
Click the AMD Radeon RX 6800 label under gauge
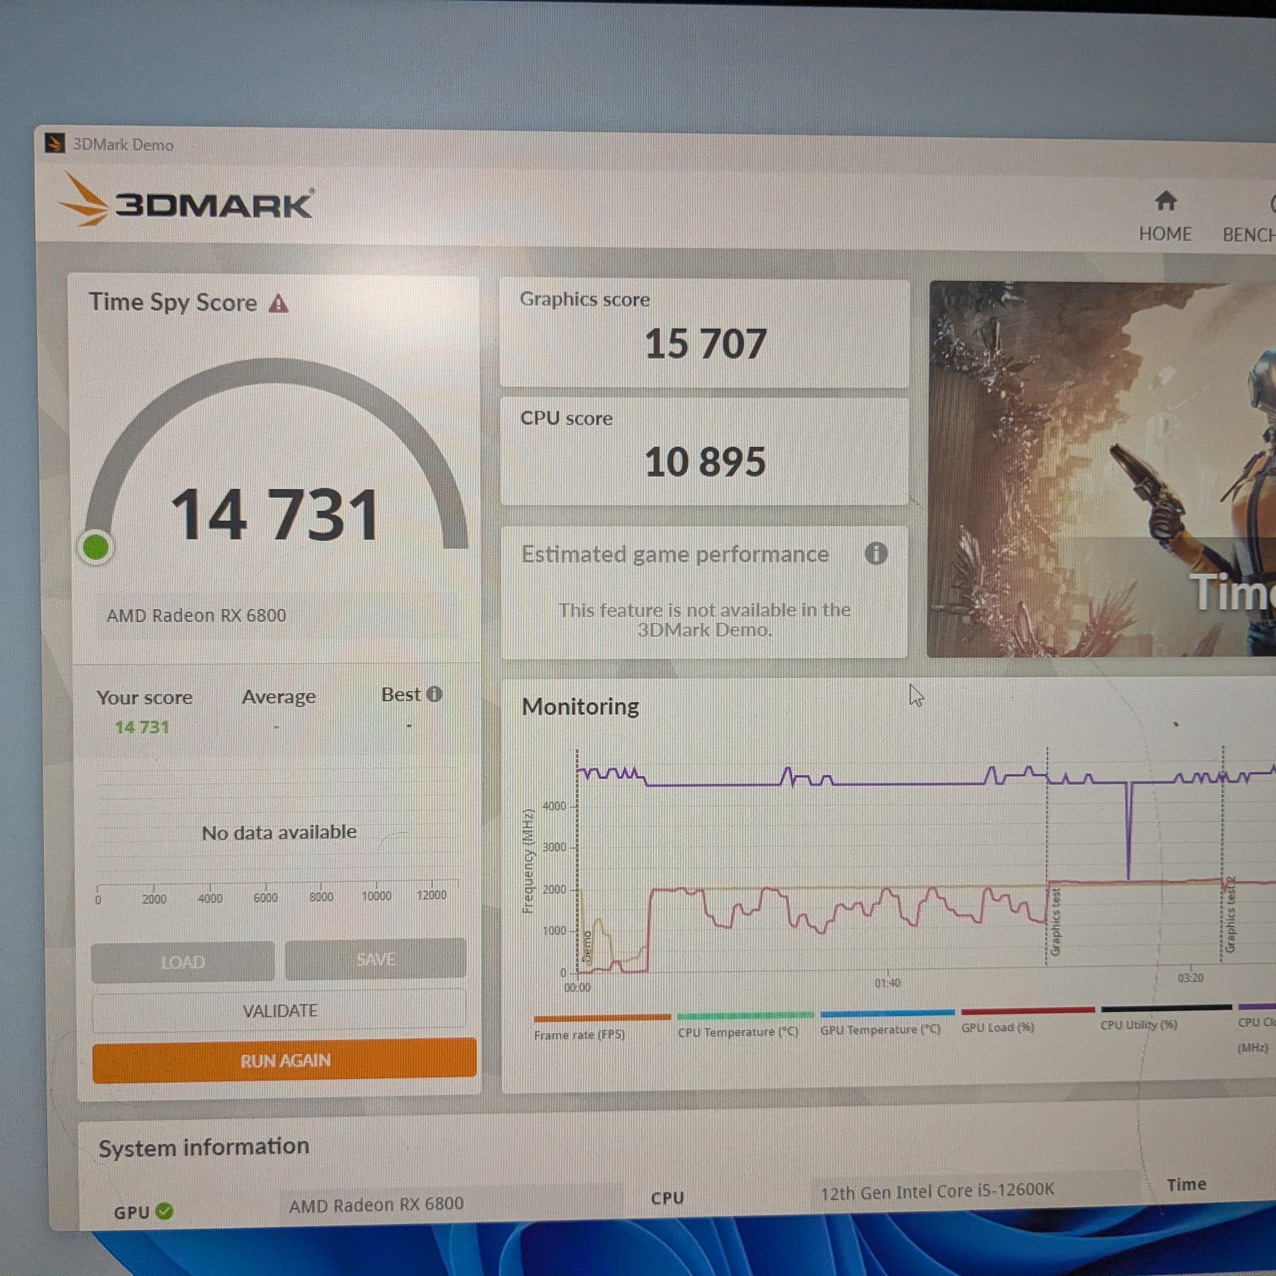196,616
